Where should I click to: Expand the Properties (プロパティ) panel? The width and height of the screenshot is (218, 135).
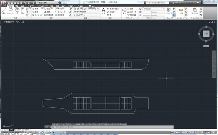tap(151, 18)
